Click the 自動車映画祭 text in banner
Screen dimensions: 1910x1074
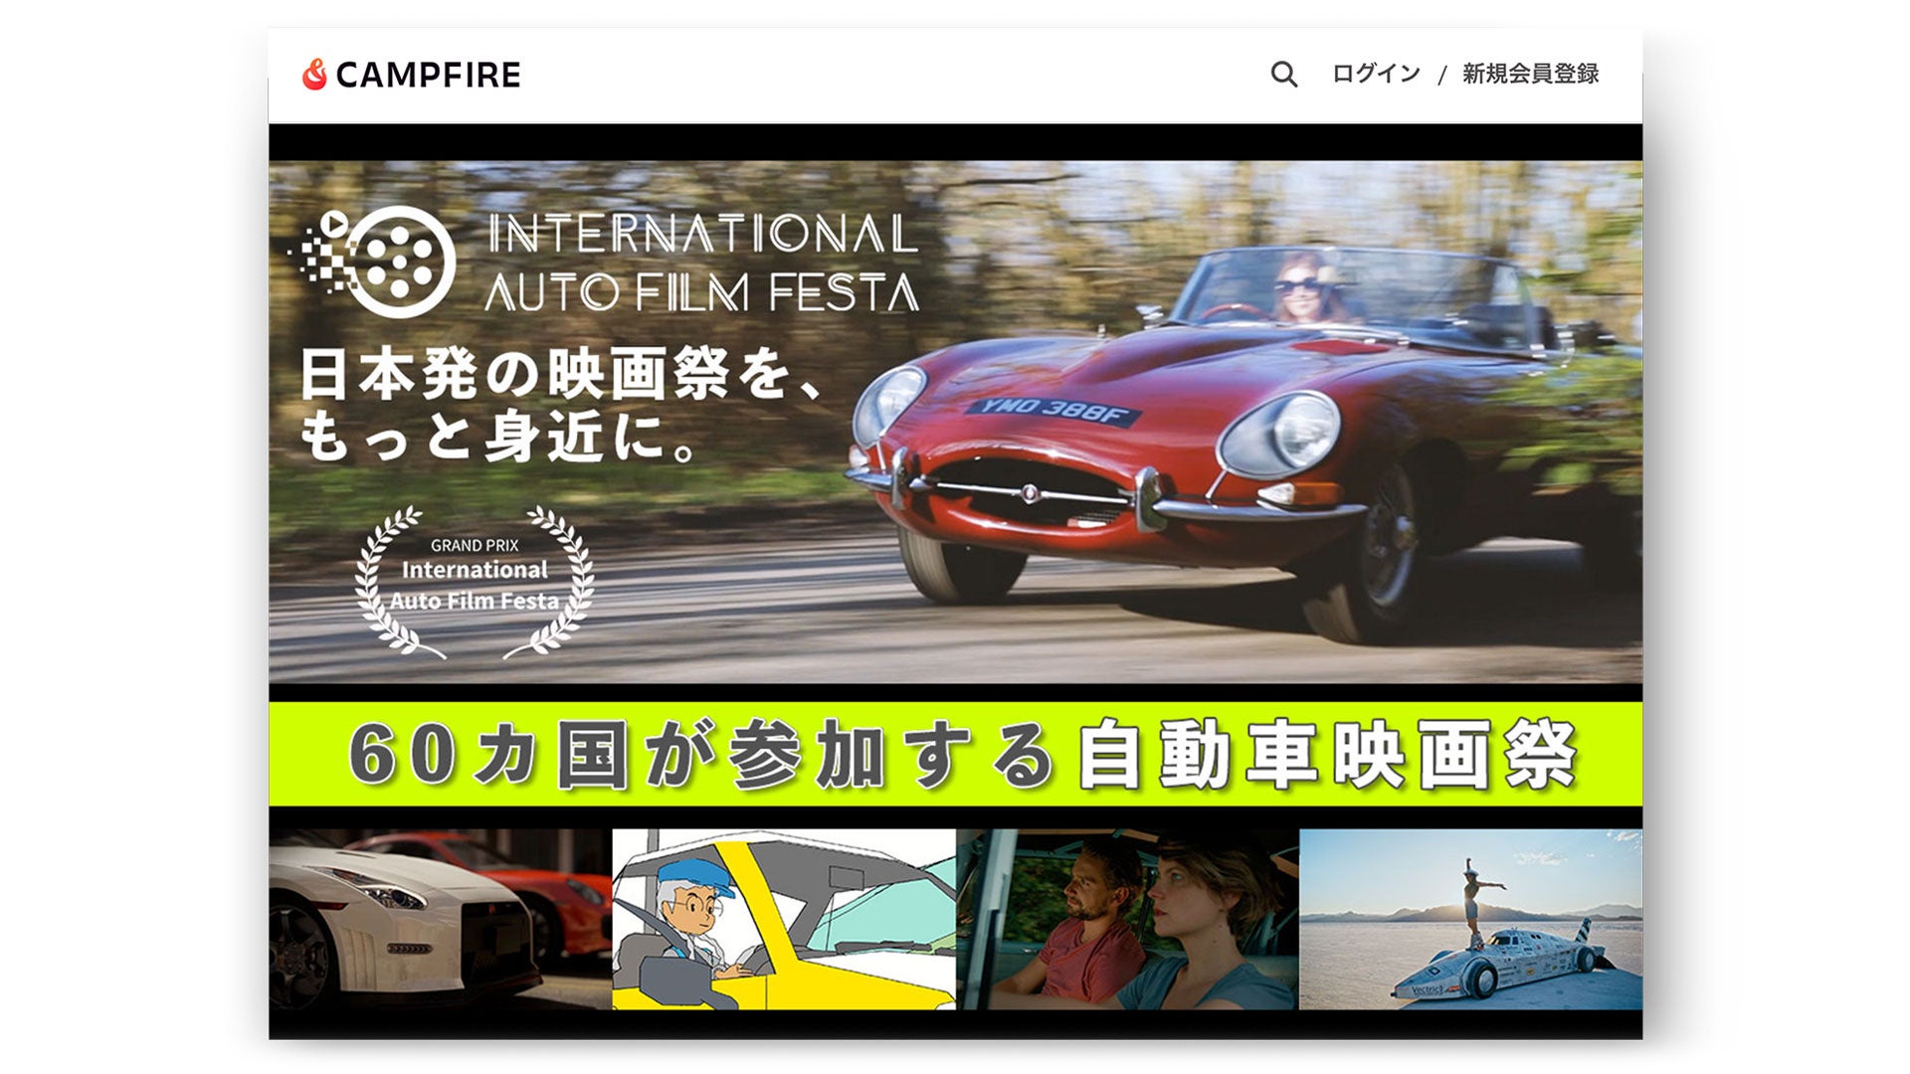coord(1328,754)
